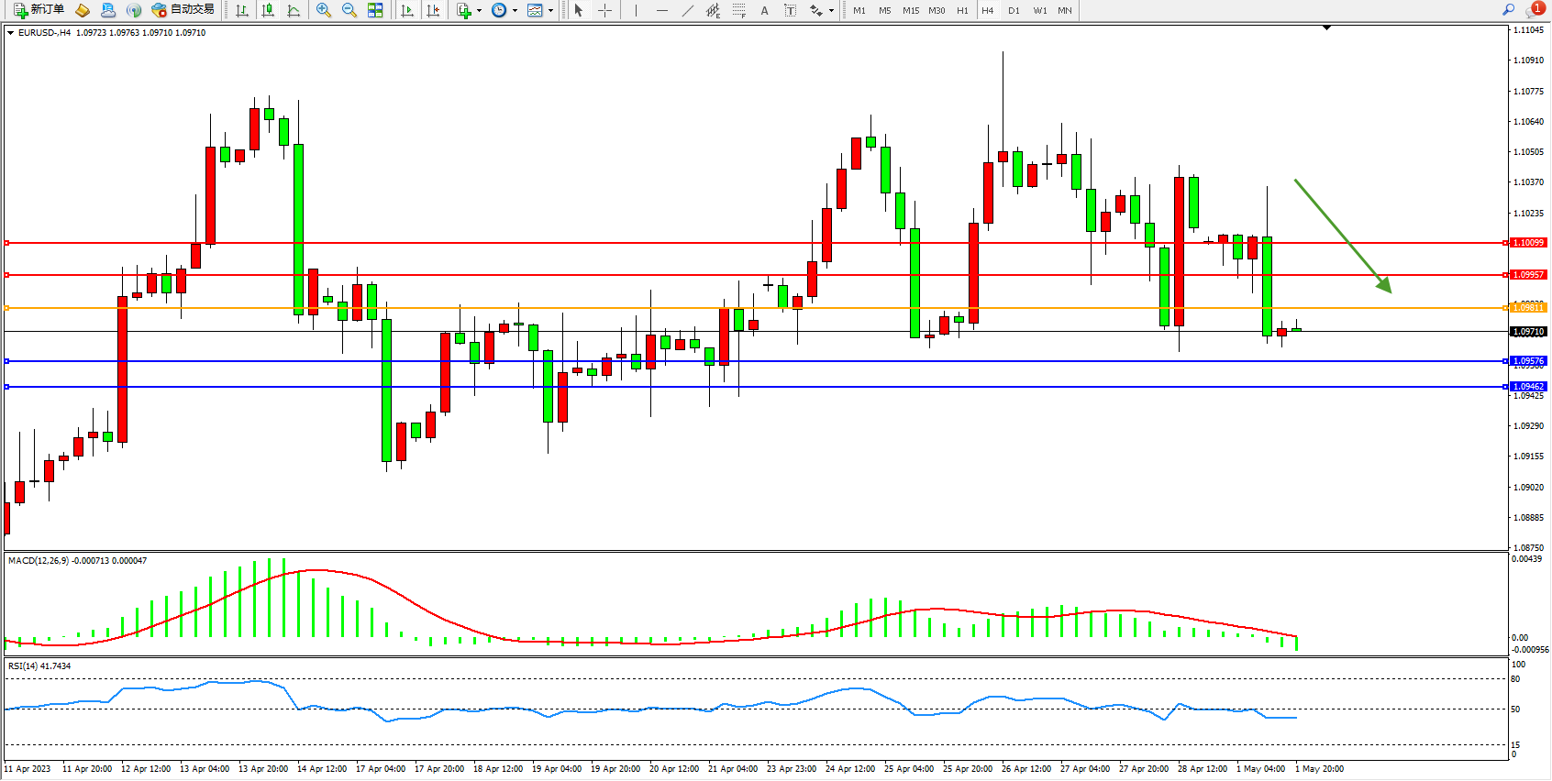Expand the clock periodicity dropdown
The width and height of the screenshot is (1552, 781).
pos(515,11)
